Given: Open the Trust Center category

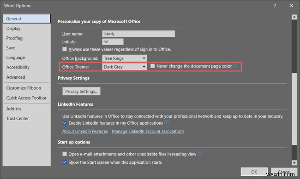Looking at the screenshot, I should tap(27, 119).
